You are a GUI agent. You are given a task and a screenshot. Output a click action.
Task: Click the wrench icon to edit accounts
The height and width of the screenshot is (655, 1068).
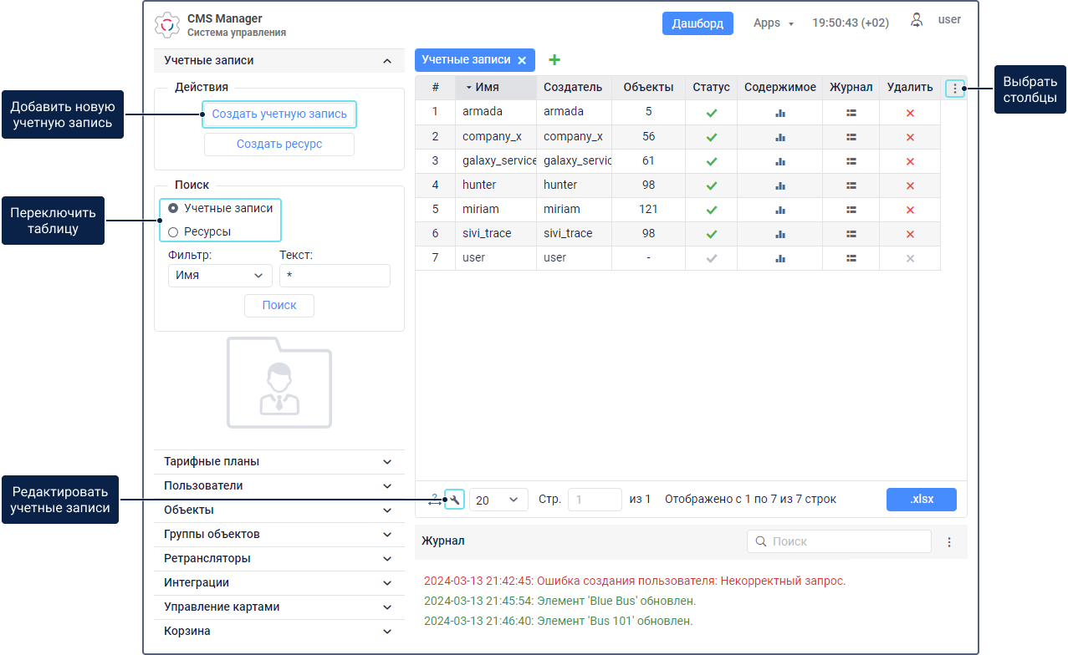454,500
